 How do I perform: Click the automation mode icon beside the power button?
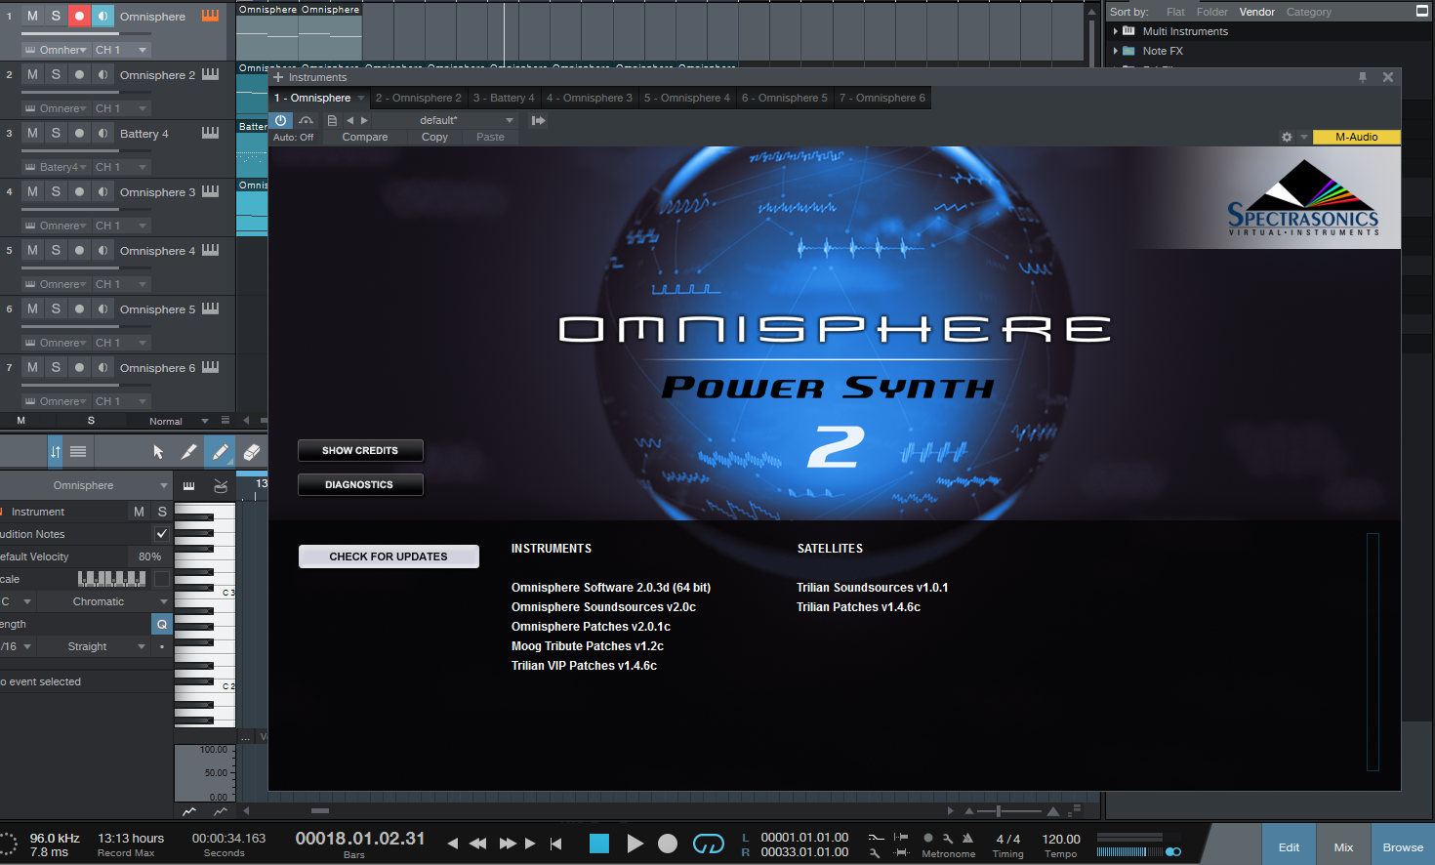click(x=306, y=120)
